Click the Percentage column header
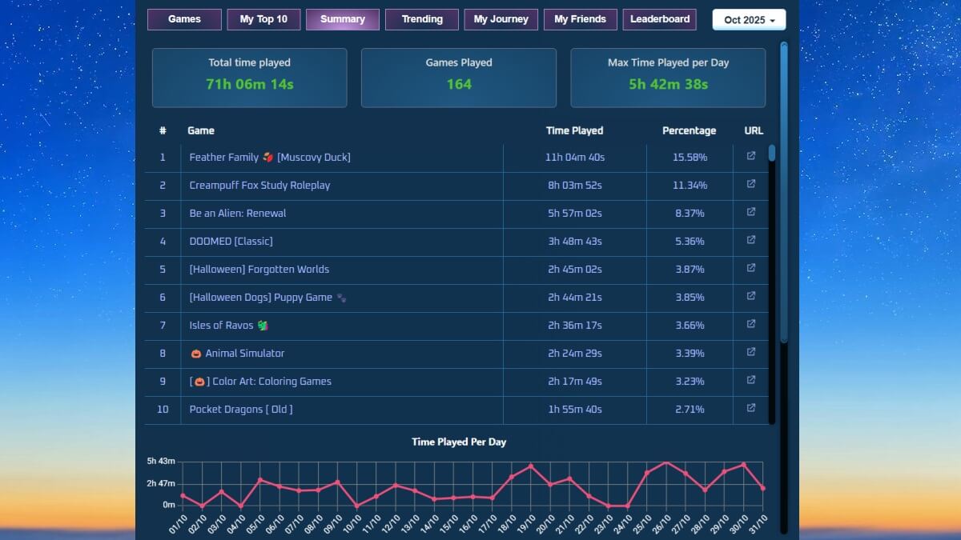The width and height of the screenshot is (961, 540). [x=690, y=130]
